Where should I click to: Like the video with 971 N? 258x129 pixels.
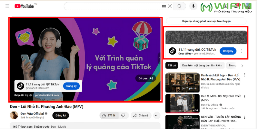109,115
